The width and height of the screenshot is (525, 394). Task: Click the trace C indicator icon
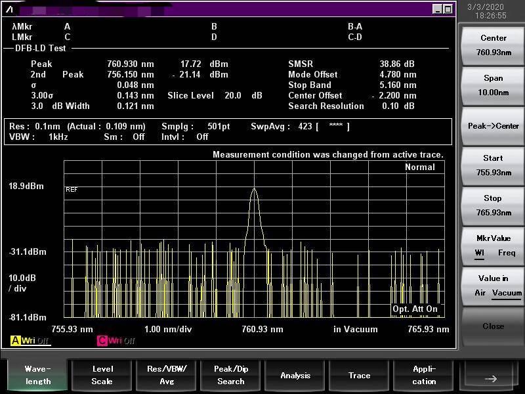(x=102, y=340)
